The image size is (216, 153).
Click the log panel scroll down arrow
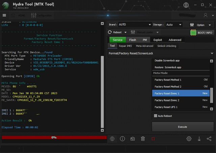pyautogui.click(x=102, y=130)
